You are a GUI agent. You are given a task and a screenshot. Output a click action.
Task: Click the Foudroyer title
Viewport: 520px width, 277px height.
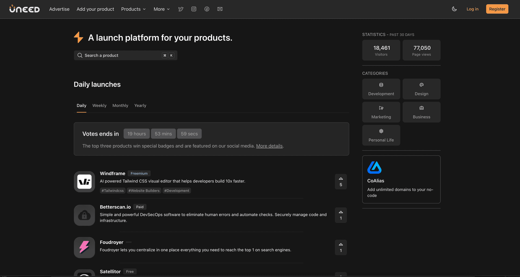[x=111, y=242]
